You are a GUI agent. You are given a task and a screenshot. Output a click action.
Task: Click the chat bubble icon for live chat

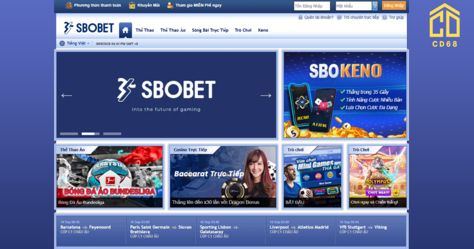[339, 18]
